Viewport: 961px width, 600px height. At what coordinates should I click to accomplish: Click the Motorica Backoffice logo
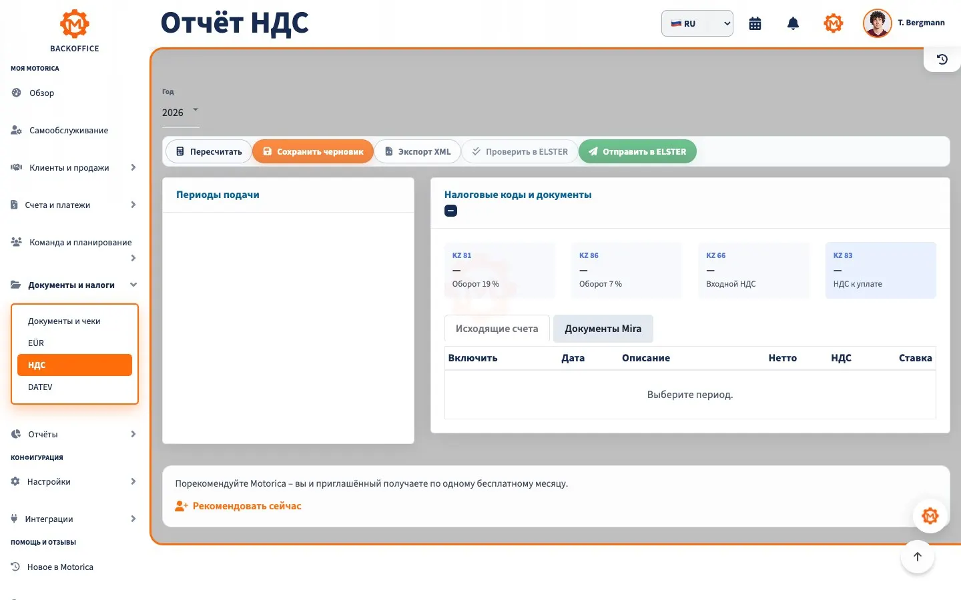[x=74, y=31]
